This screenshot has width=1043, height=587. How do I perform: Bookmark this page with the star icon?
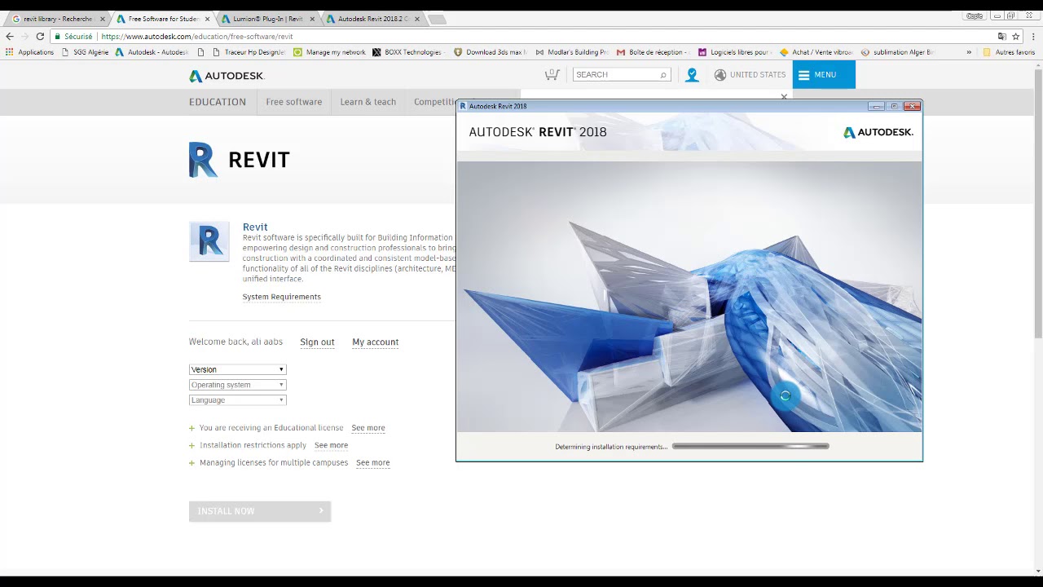pos(1015,37)
